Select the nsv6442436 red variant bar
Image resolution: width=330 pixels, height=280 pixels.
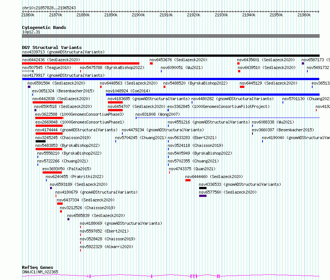click(x=80, y=63)
